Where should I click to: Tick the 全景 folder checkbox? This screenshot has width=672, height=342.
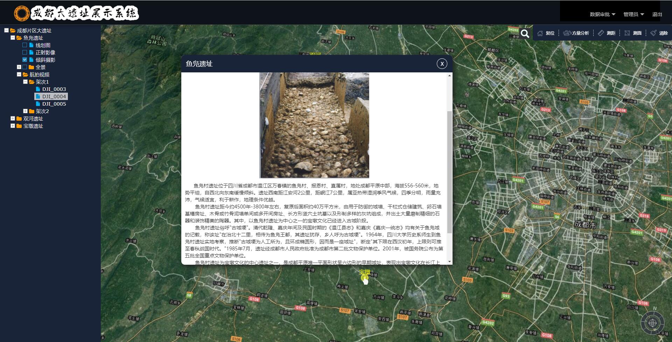24,67
